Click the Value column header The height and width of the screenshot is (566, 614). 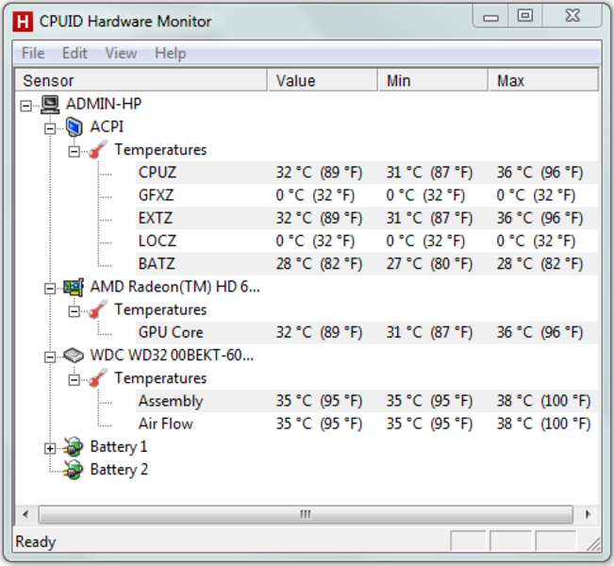coord(323,80)
